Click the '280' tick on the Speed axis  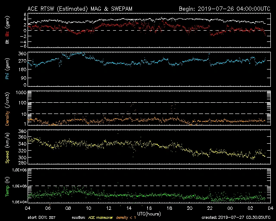point(22,162)
